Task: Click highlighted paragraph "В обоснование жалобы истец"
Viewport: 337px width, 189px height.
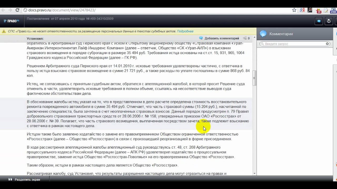Action: (138, 114)
